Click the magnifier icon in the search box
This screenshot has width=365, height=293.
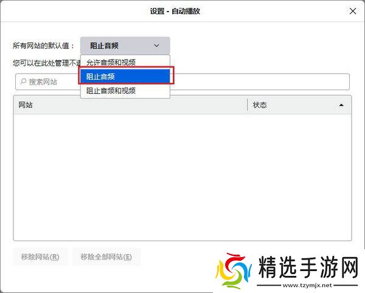click(x=23, y=82)
